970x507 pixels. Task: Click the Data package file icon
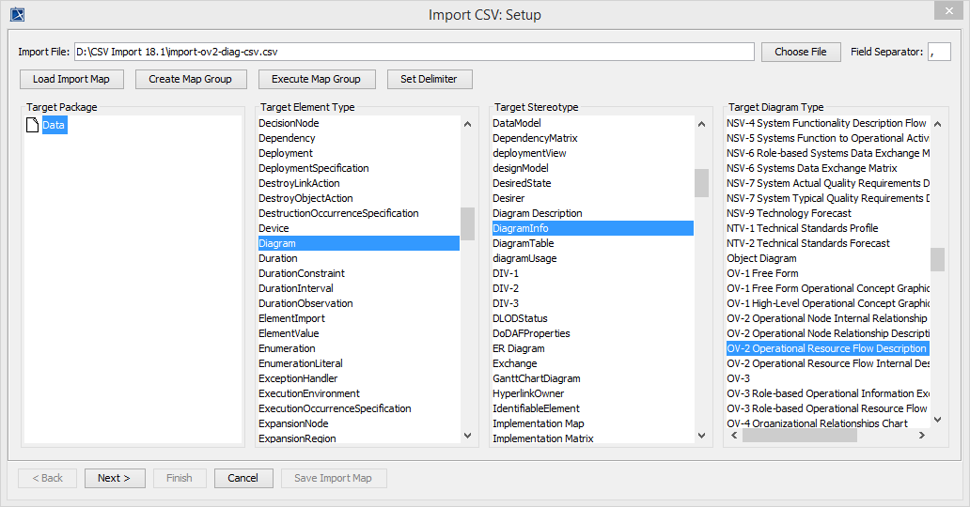click(x=33, y=125)
